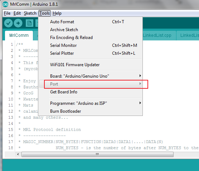Click the Verify checkmark toolbar icon
199x171 pixels.
(8, 23)
